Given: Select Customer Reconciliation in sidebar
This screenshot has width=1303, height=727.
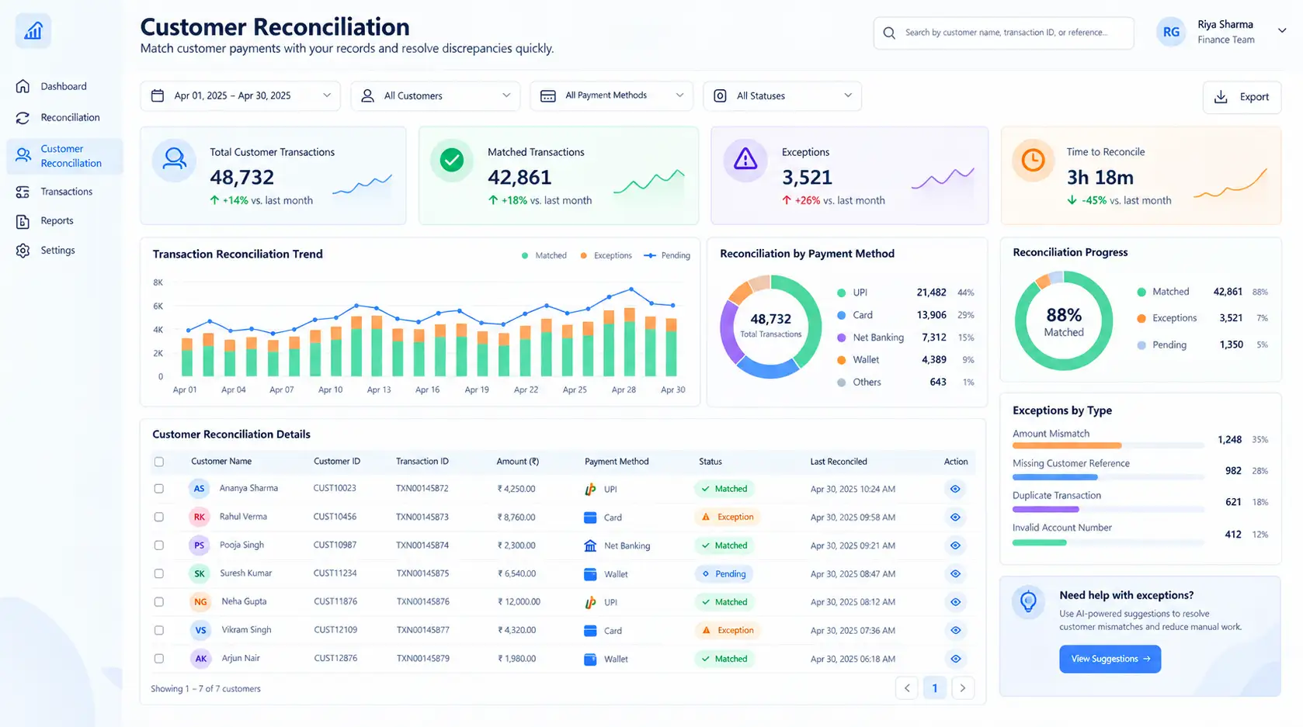Looking at the screenshot, I should click(64, 156).
